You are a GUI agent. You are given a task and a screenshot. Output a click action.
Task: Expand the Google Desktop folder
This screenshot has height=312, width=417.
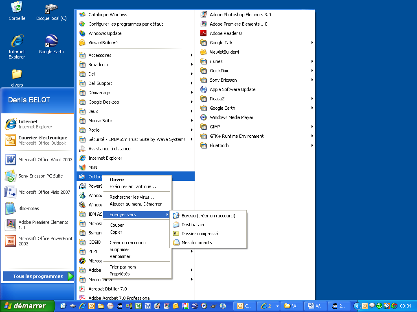136,102
